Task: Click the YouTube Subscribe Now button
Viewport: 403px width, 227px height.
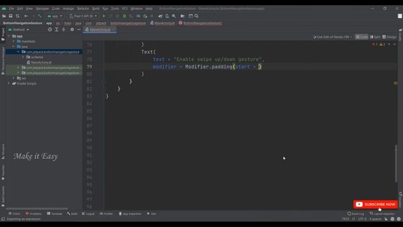Action: (x=375, y=204)
